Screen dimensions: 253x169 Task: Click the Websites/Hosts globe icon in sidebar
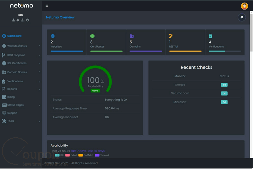pyautogui.click(x=4, y=46)
